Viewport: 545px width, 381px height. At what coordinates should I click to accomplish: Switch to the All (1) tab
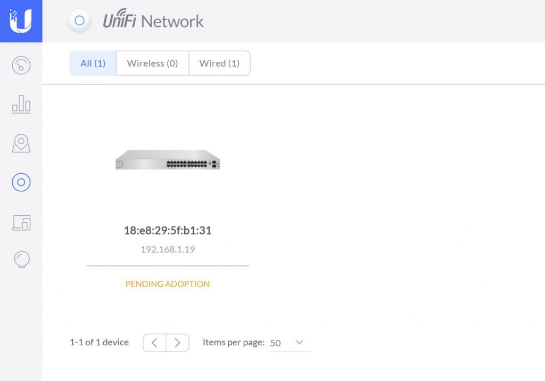(93, 63)
